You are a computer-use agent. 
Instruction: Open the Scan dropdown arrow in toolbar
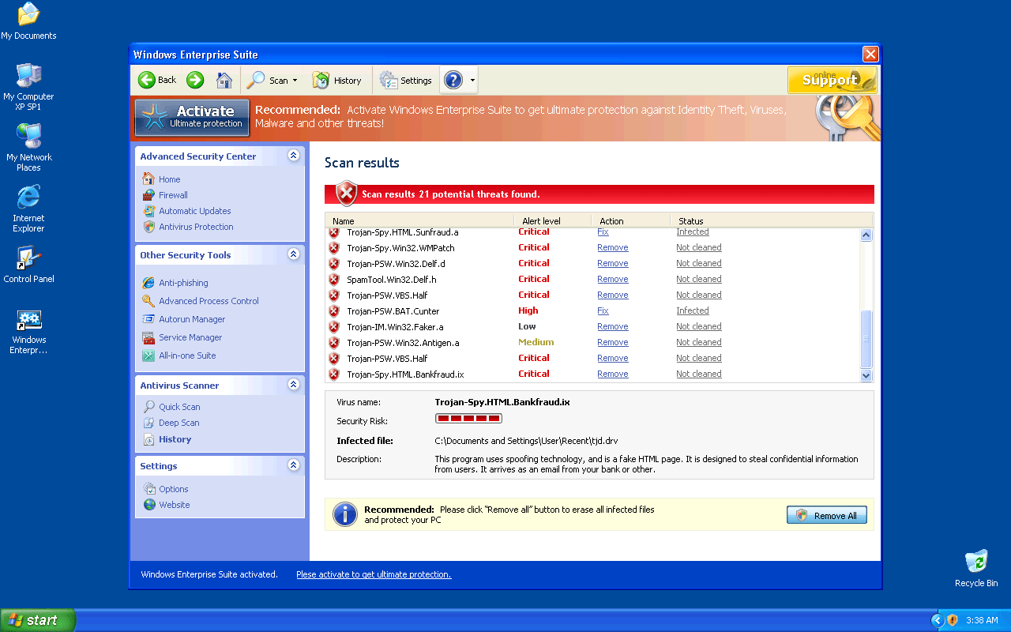click(295, 81)
